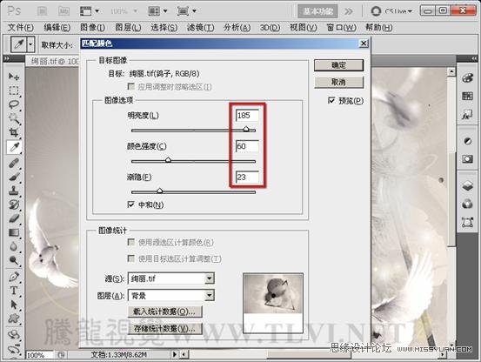This screenshot has width=481, height=362.
Task: Select the Clone Stamp tool
Action: coord(14,191)
